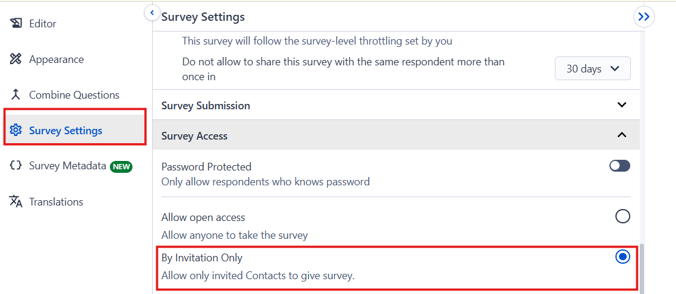The width and height of the screenshot is (676, 294).
Task: Select By Invitation Only radio button
Action: tap(623, 257)
